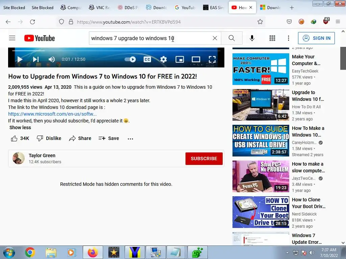Open Make Computer Faster video thumbnail

click(261, 69)
